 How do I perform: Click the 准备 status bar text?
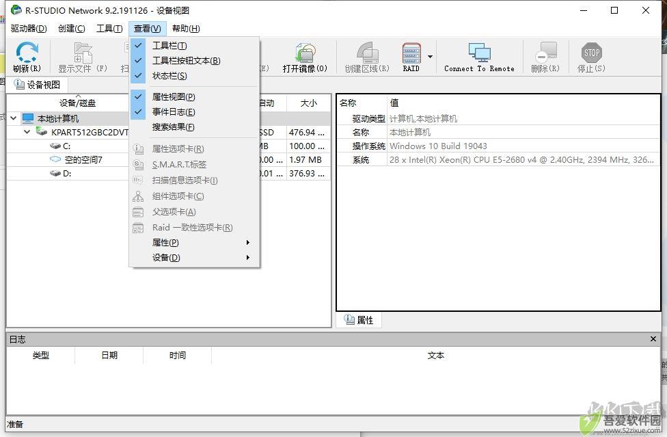pyautogui.click(x=15, y=424)
